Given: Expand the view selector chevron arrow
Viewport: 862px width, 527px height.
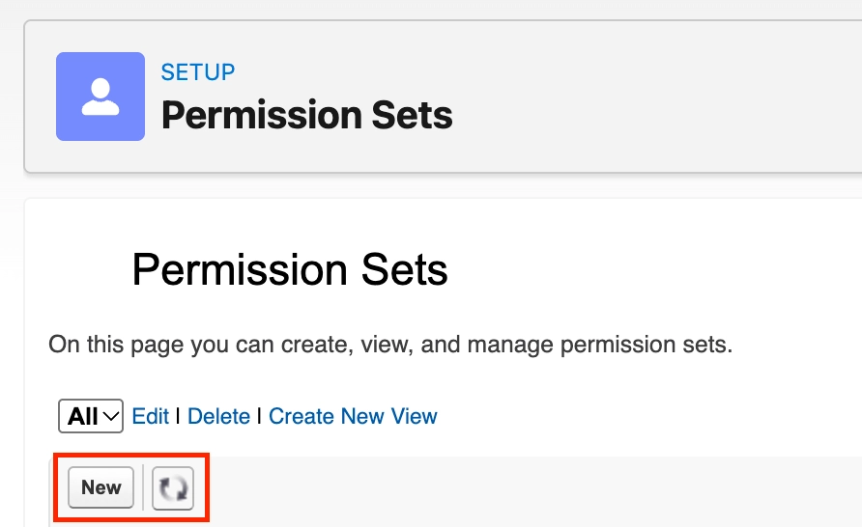Looking at the screenshot, I should click(111, 417).
